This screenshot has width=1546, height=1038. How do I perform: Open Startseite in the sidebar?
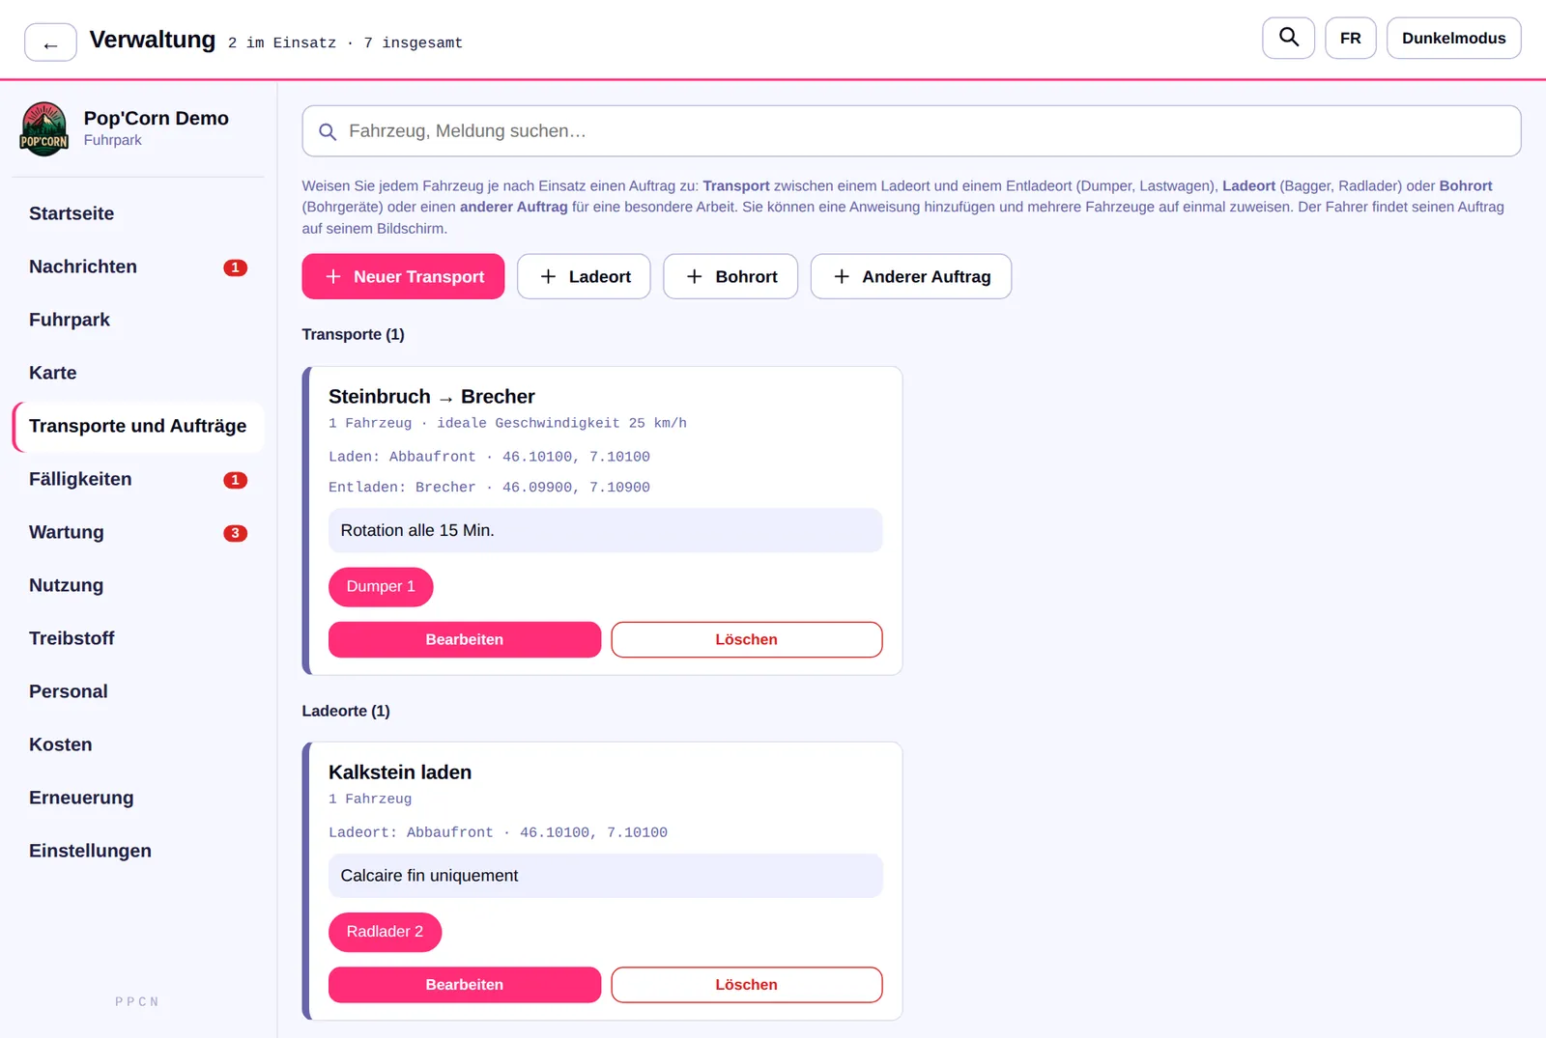tap(137, 213)
